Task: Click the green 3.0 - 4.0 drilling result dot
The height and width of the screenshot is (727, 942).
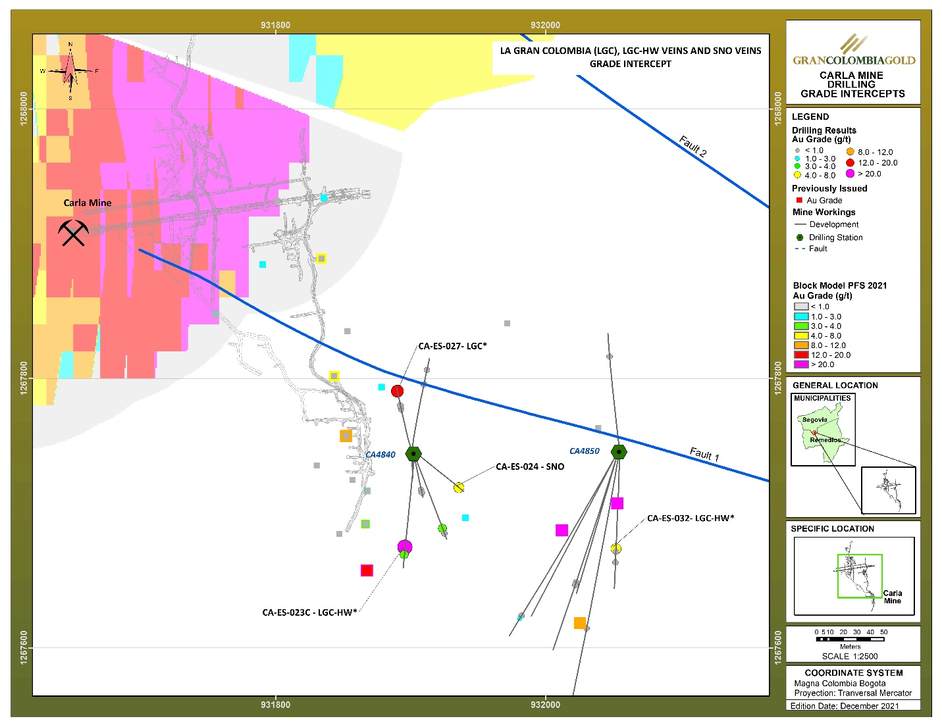Action: tap(797, 166)
